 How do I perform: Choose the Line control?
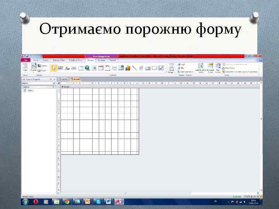134,68
